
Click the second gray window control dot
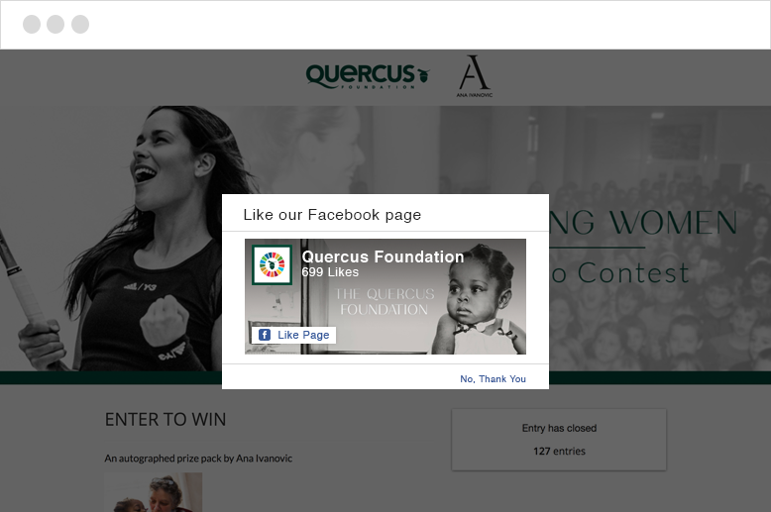[x=55, y=24]
